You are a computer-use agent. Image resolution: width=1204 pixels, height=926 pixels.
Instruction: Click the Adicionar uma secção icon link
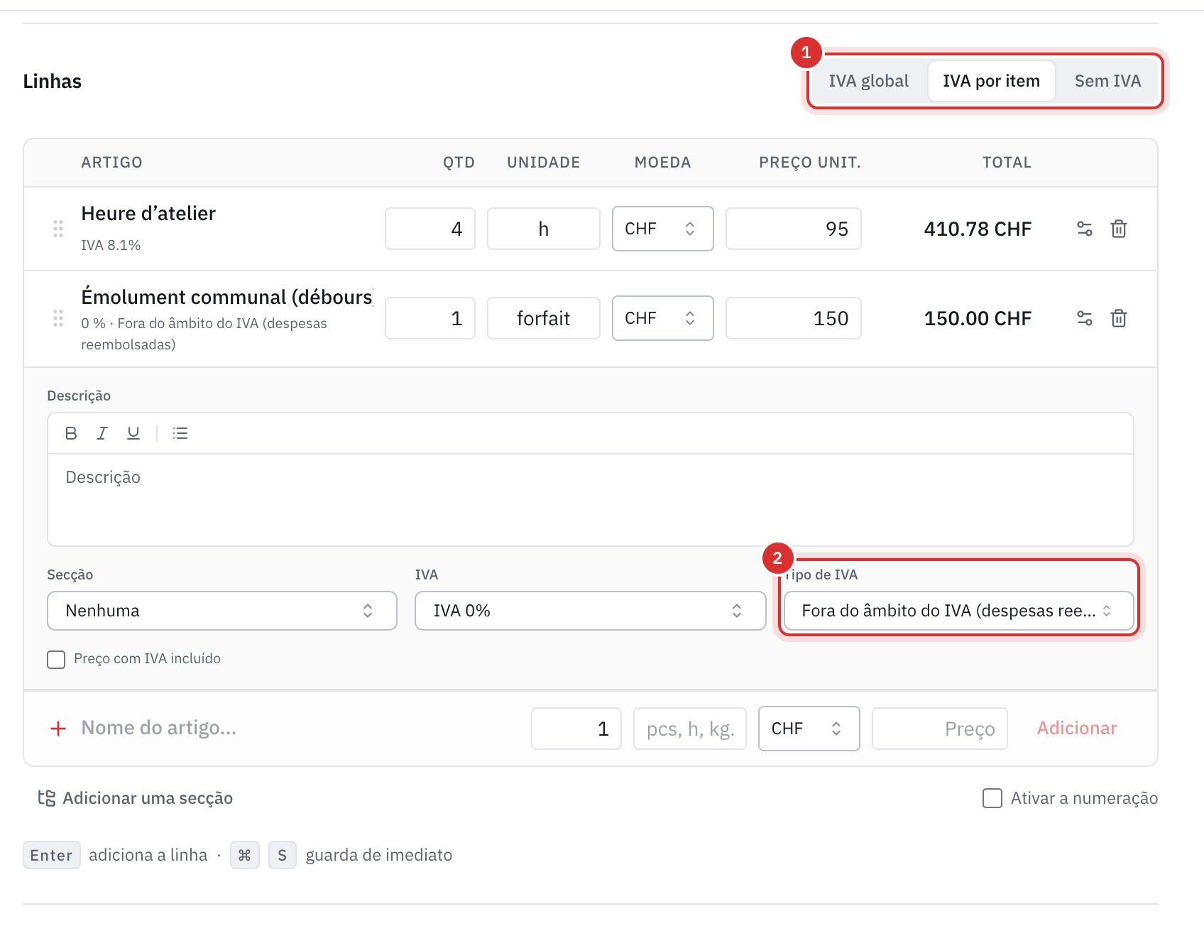pos(46,798)
